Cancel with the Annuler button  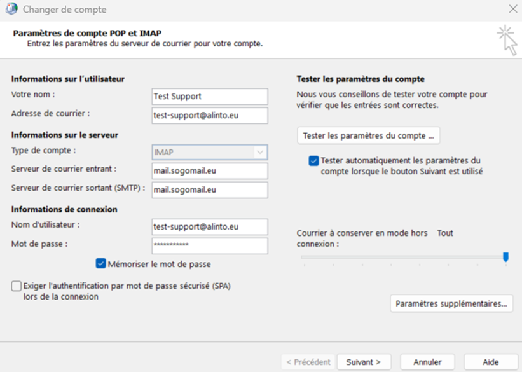click(427, 362)
